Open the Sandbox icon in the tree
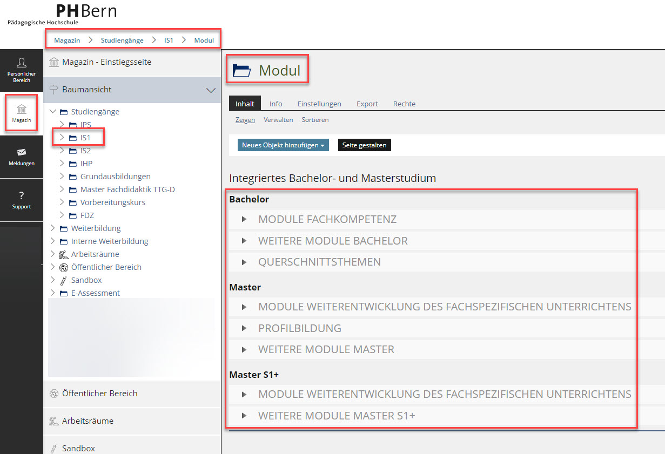The image size is (665, 454). 63,280
